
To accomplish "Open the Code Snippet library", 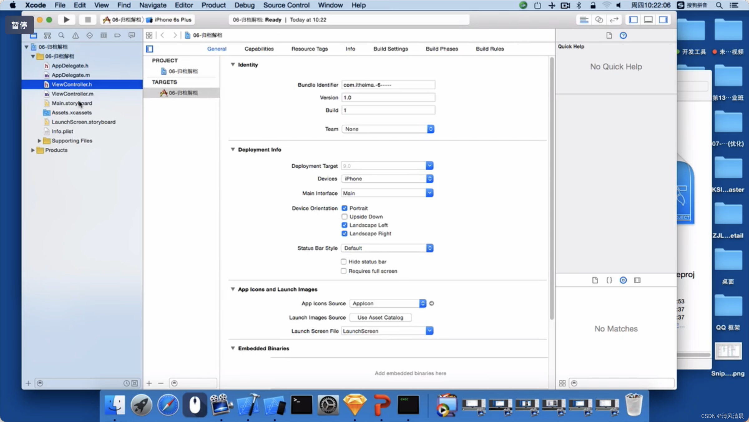I will pyautogui.click(x=609, y=280).
